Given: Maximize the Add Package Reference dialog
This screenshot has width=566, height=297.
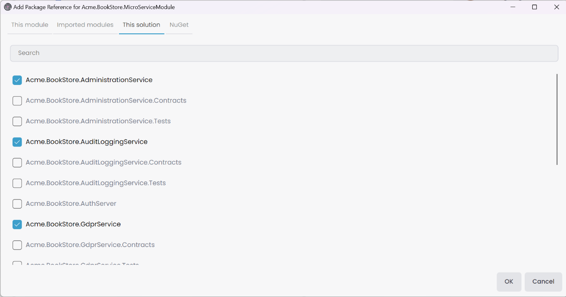Looking at the screenshot, I should (x=534, y=7).
